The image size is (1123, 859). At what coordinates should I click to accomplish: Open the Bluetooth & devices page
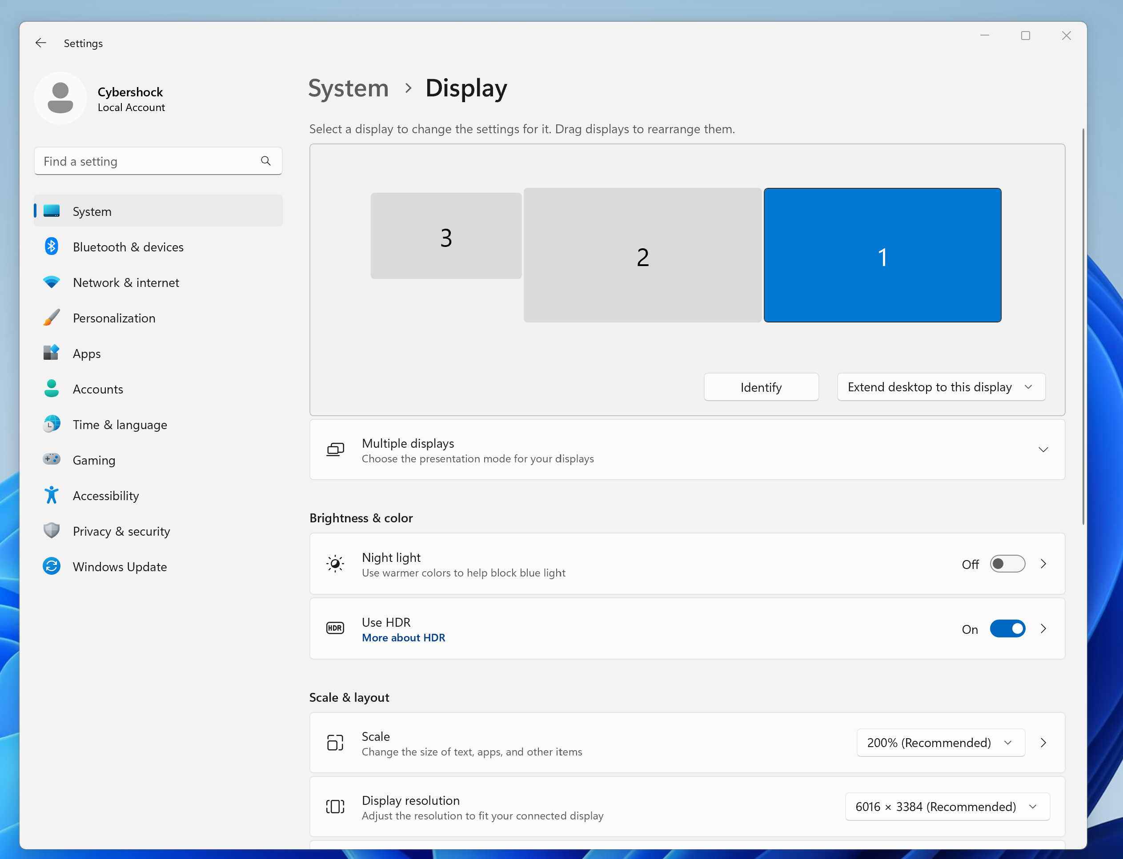[158, 247]
